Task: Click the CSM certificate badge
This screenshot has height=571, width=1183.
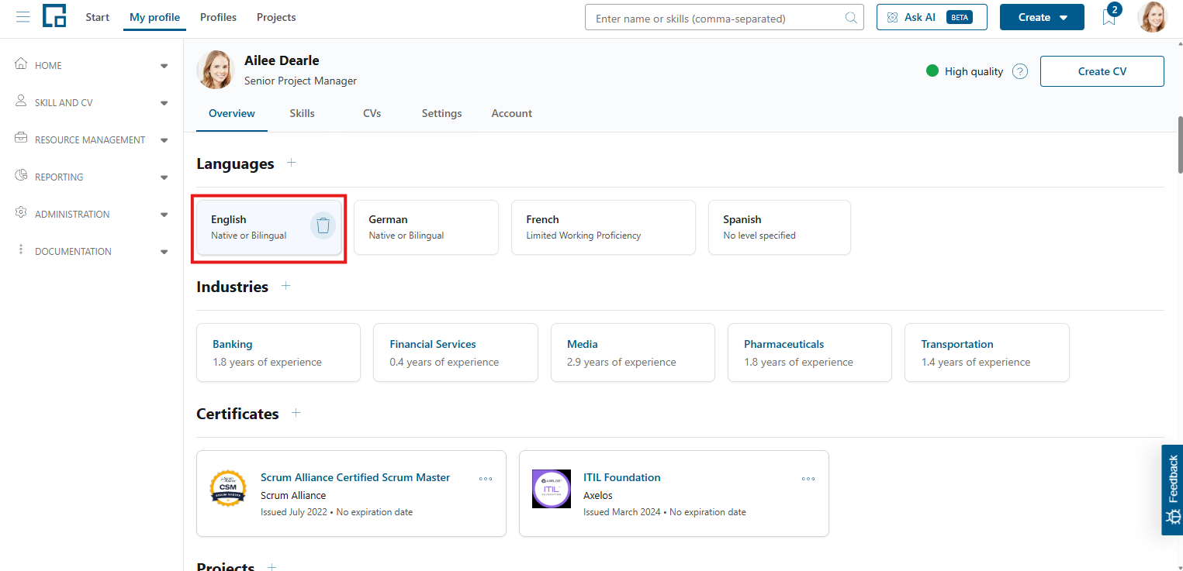Action: (x=228, y=488)
